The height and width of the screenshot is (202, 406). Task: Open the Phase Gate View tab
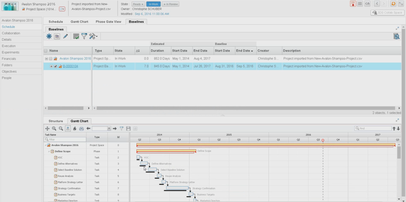(x=108, y=22)
